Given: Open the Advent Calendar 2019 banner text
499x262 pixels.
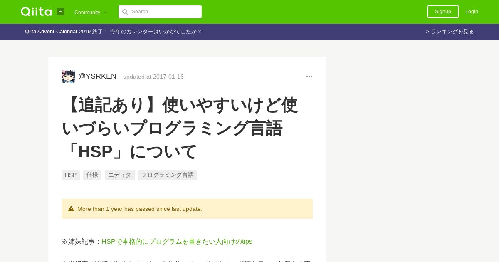Looking at the screenshot, I should coord(113,32).
